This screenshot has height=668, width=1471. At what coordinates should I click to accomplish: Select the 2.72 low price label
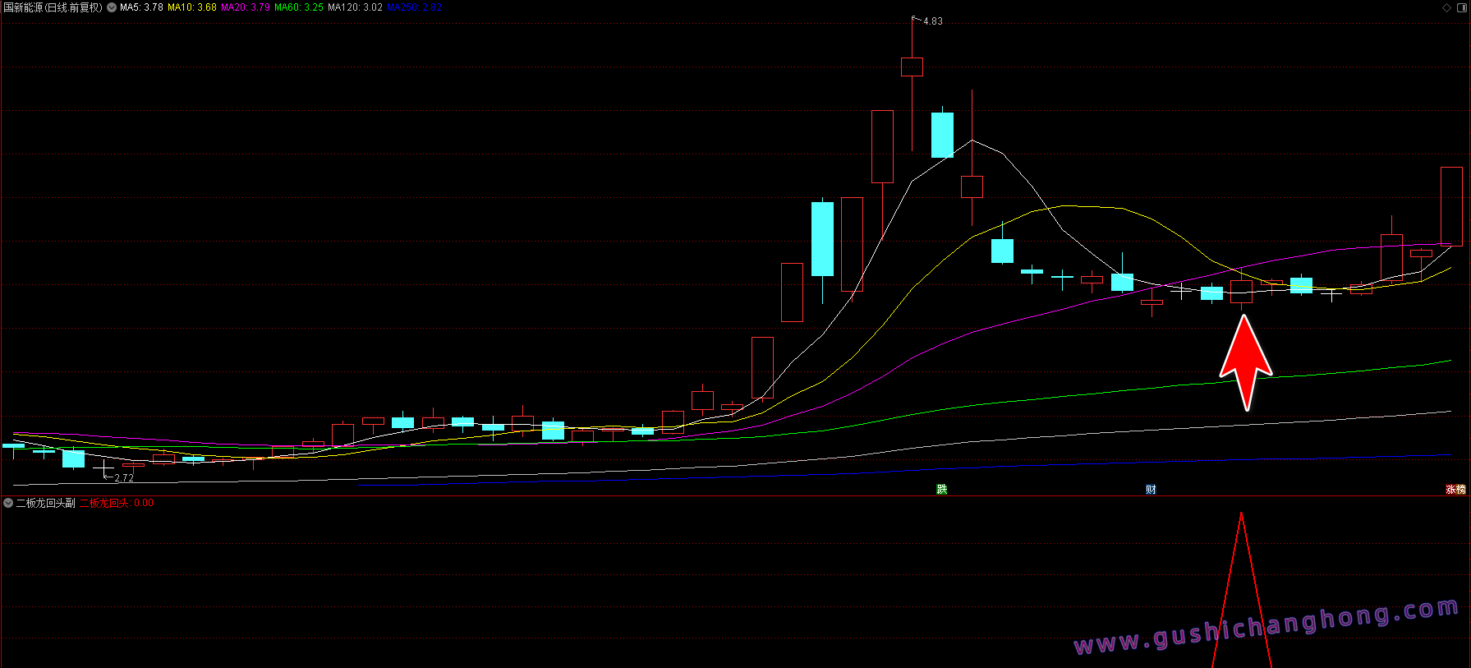coord(123,477)
